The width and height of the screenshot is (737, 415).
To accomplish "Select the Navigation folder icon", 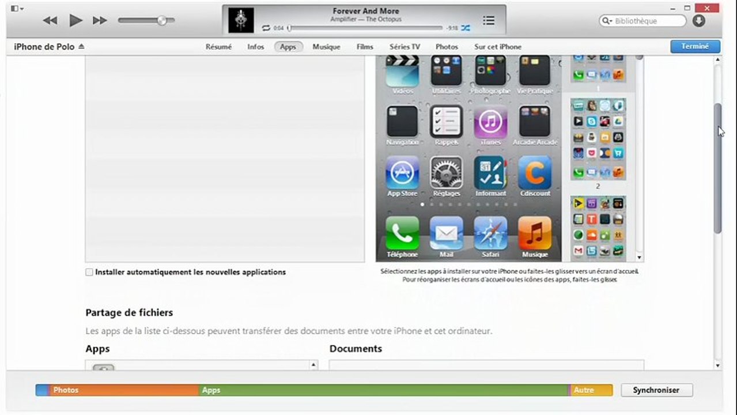I will tap(402, 121).
